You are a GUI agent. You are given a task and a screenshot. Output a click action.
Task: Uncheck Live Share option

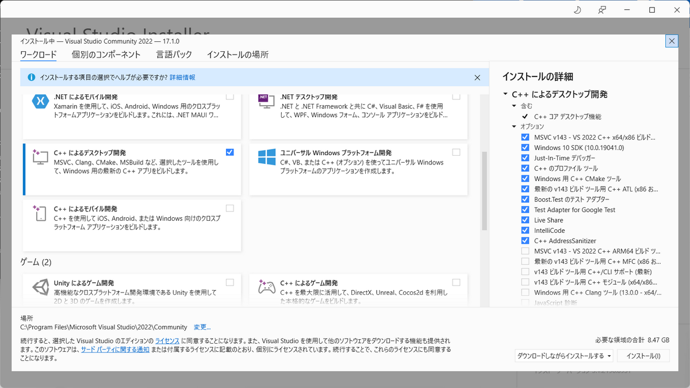click(x=525, y=220)
